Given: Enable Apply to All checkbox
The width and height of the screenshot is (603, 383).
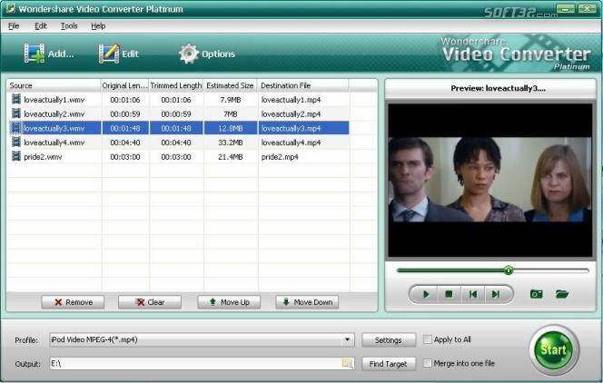Looking at the screenshot, I should [x=427, y=339].
